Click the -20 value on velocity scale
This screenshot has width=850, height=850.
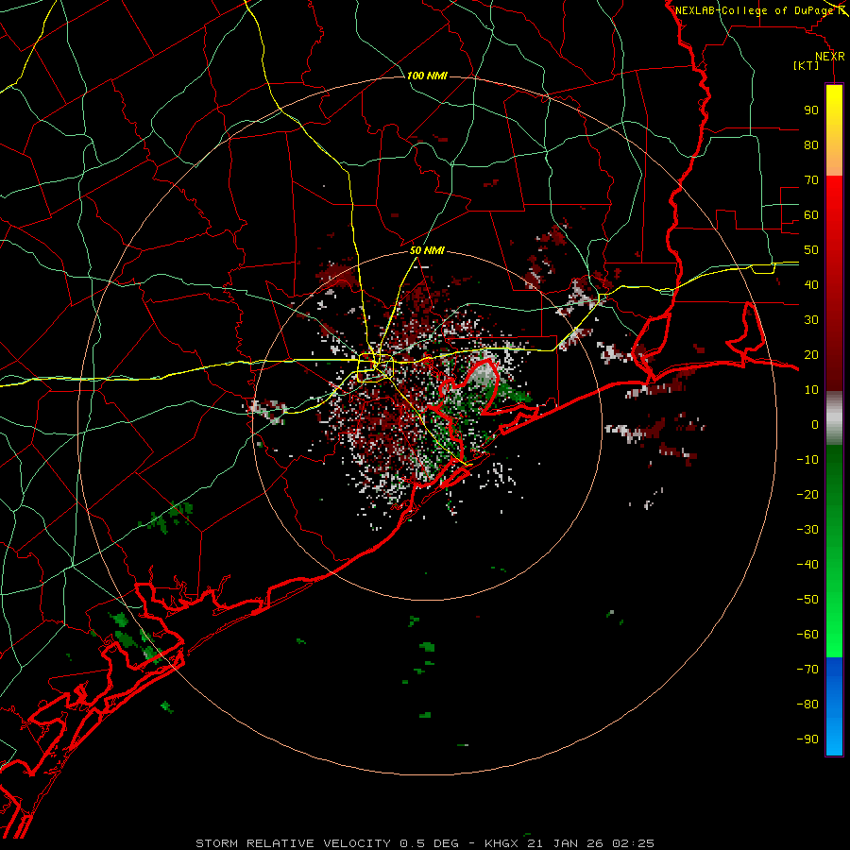(x=807, y=495)
